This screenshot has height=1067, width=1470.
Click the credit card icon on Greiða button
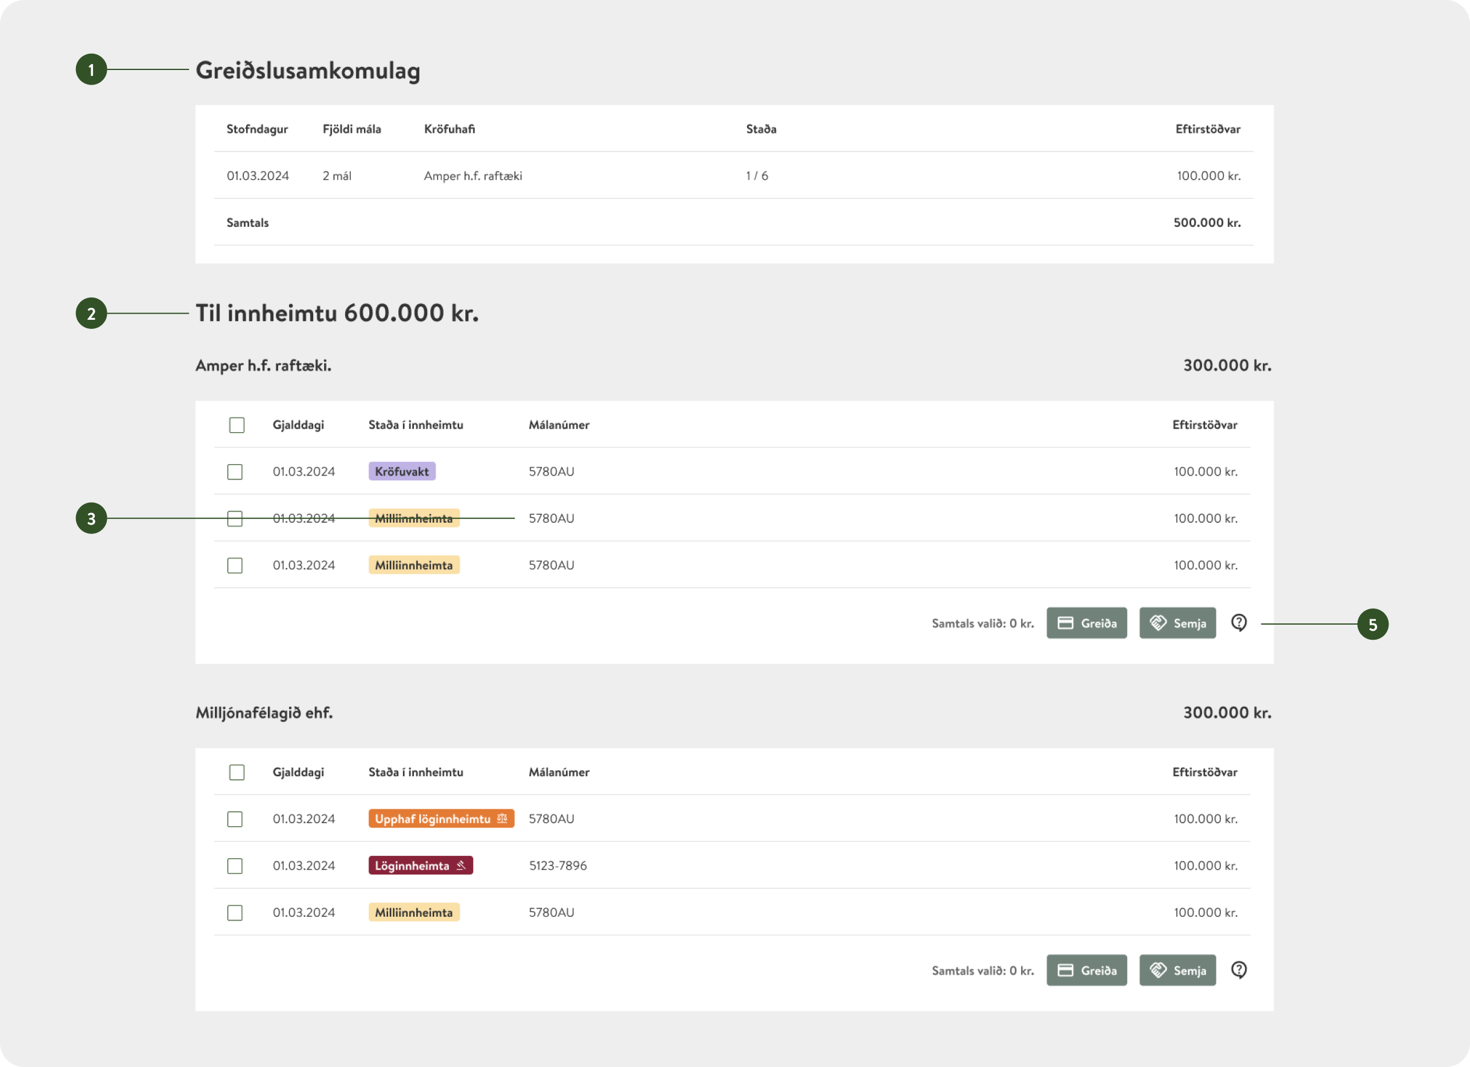[x=1066, y=623]
